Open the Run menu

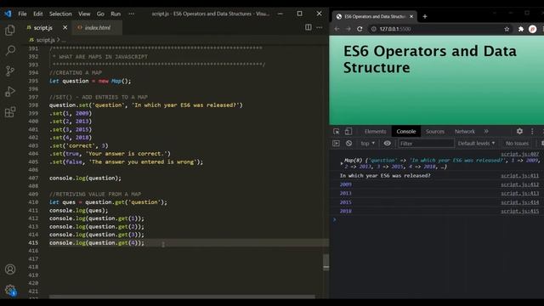click(x=116, y=14)
